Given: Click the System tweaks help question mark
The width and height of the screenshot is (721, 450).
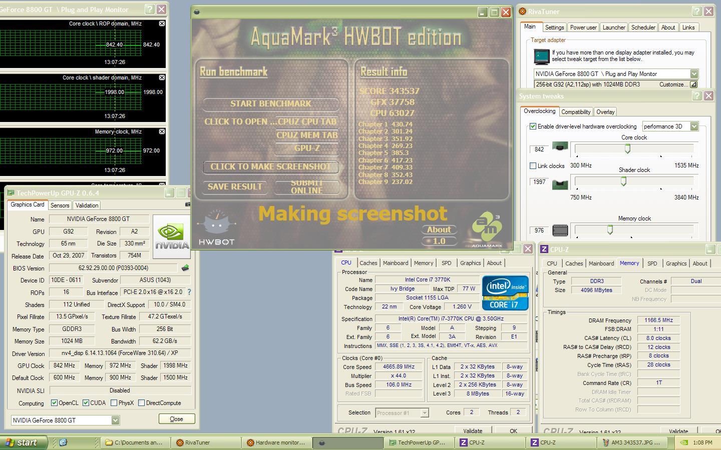Looking at the screenshot, I should [x=697, y=95].
